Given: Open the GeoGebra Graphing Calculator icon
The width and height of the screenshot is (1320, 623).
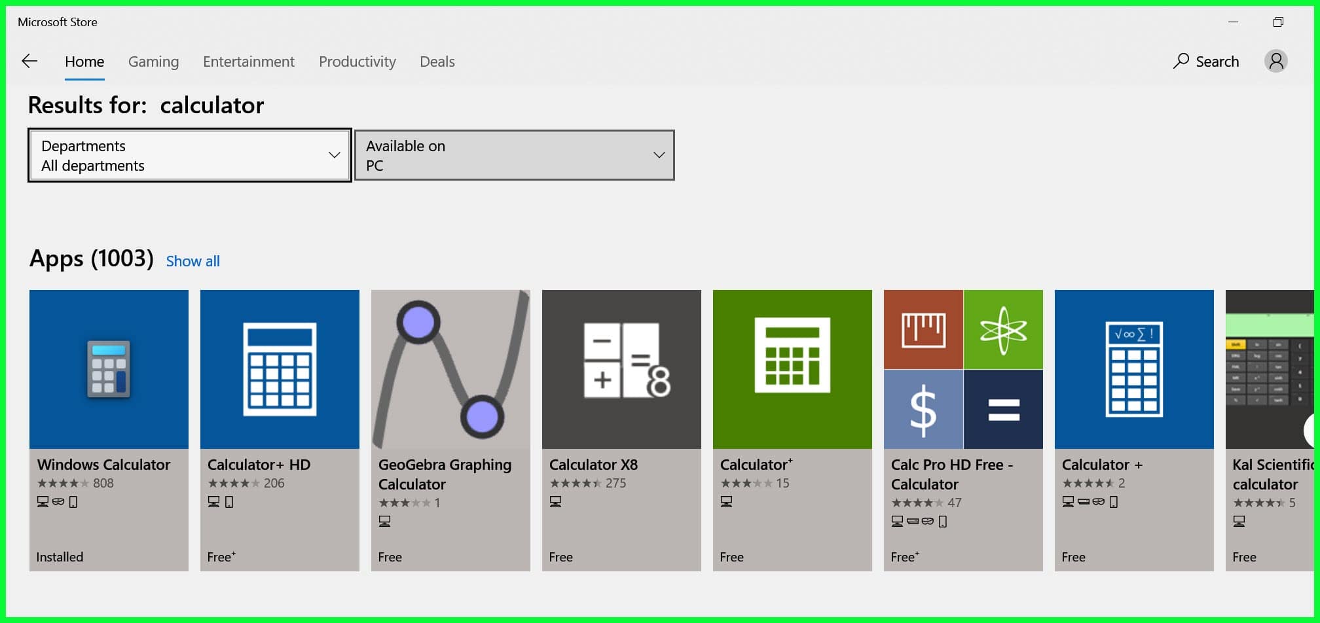Looking at the screenshot, I should click(x=450, y=369).
